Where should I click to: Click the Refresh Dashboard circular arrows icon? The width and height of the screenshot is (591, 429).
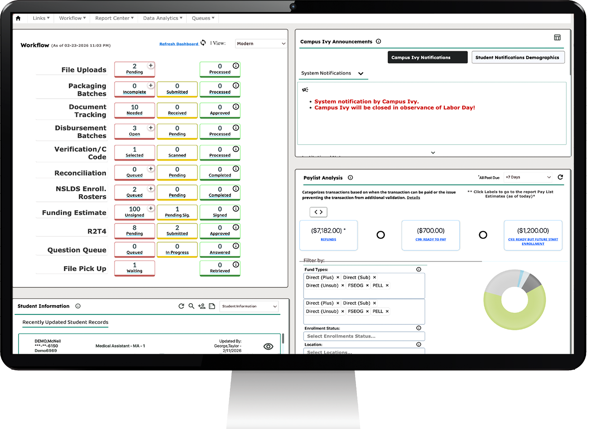pos(203,43)
